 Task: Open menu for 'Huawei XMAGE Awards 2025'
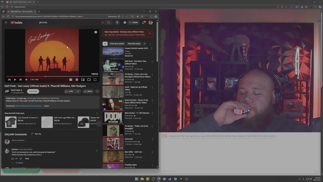click(x=152, y=49)
